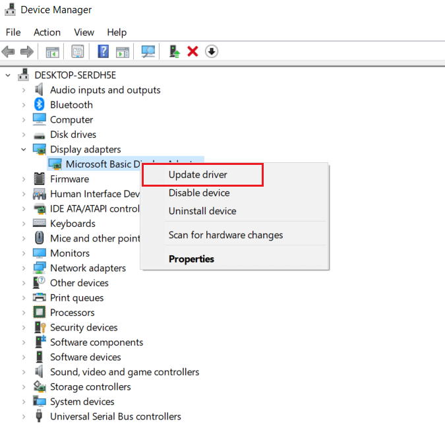Open the Help menu

pos(117,32)
